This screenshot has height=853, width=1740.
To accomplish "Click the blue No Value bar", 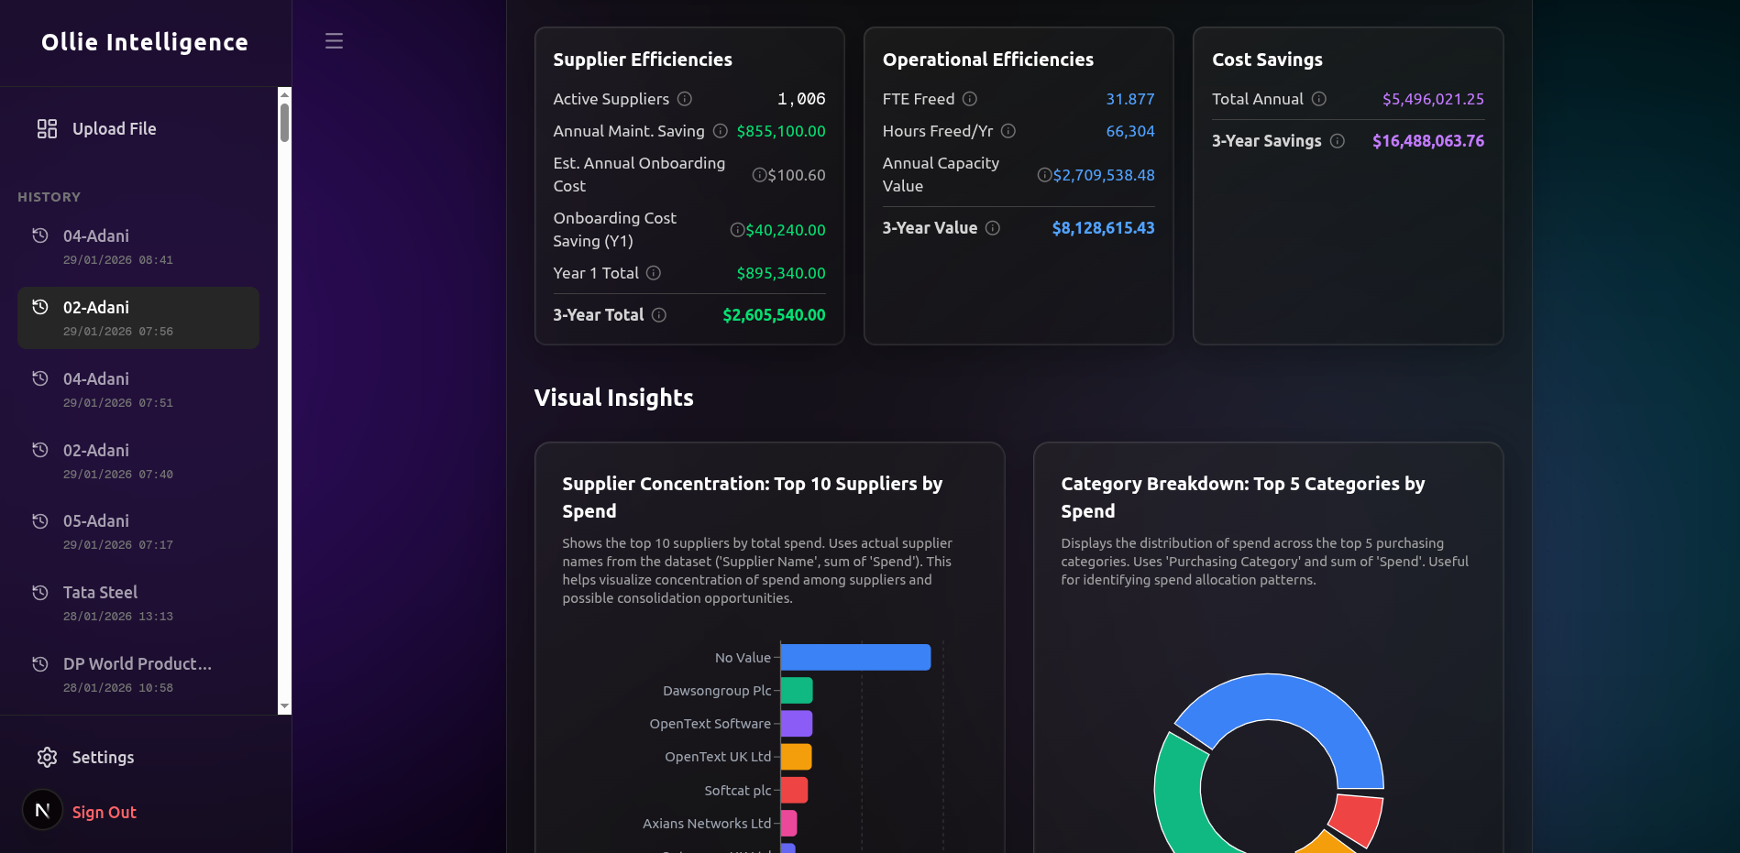I will (x=854, y=658).
